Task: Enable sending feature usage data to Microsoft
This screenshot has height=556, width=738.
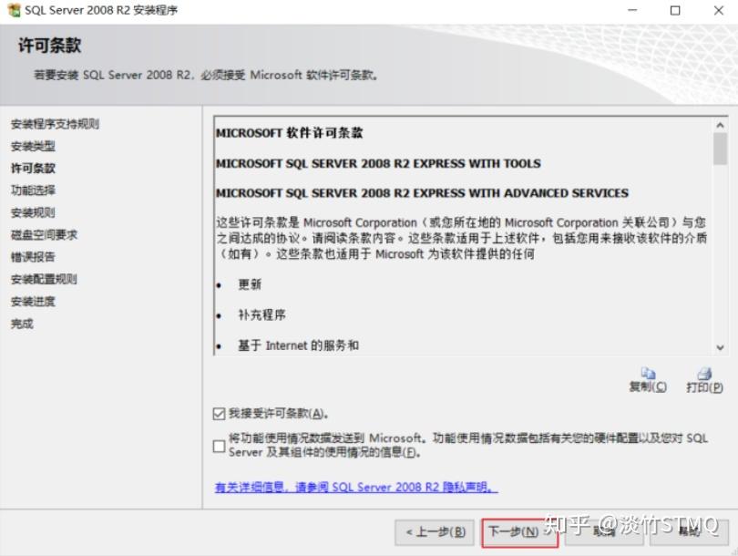Action: click(219, 446)
